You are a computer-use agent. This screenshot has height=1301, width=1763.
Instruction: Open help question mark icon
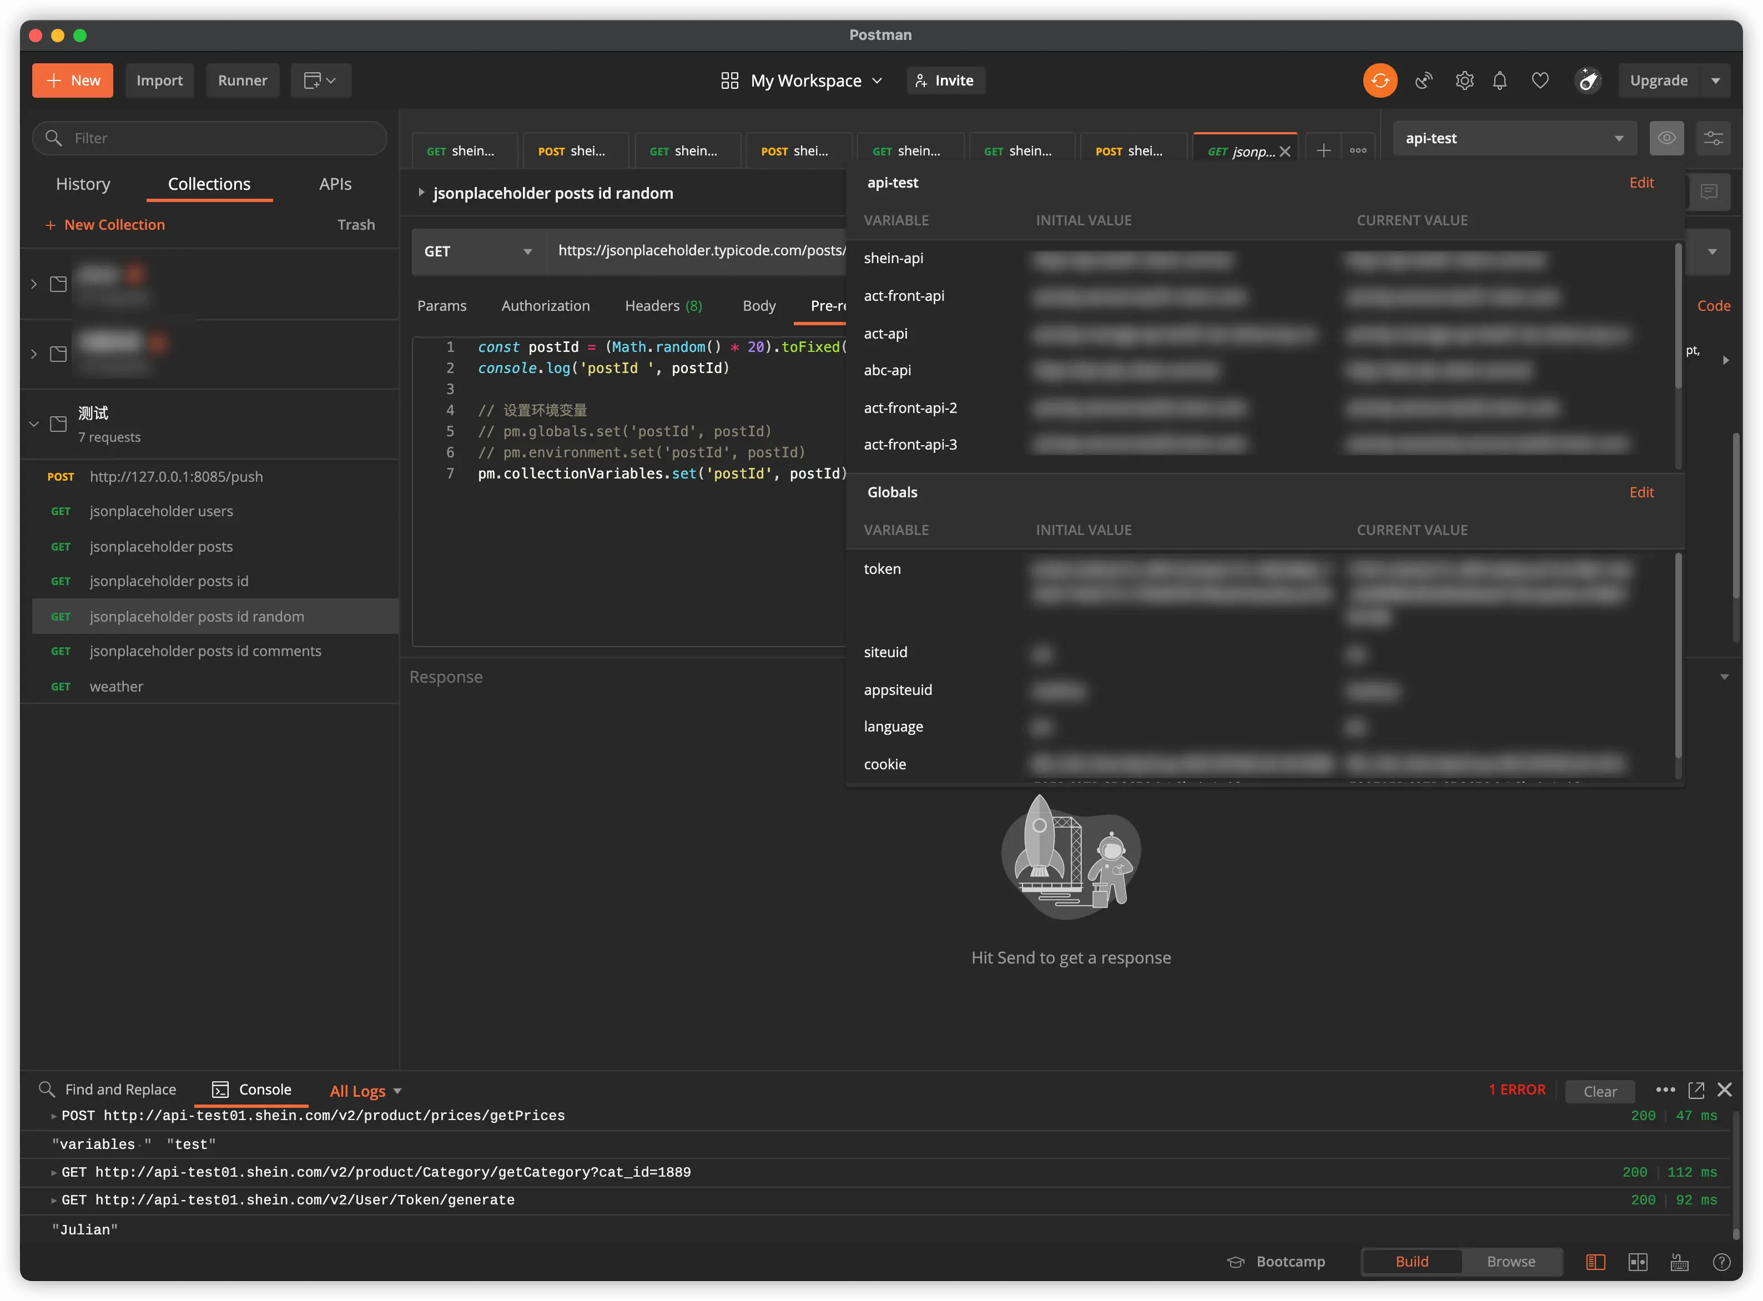(x=1721, y=1262)
